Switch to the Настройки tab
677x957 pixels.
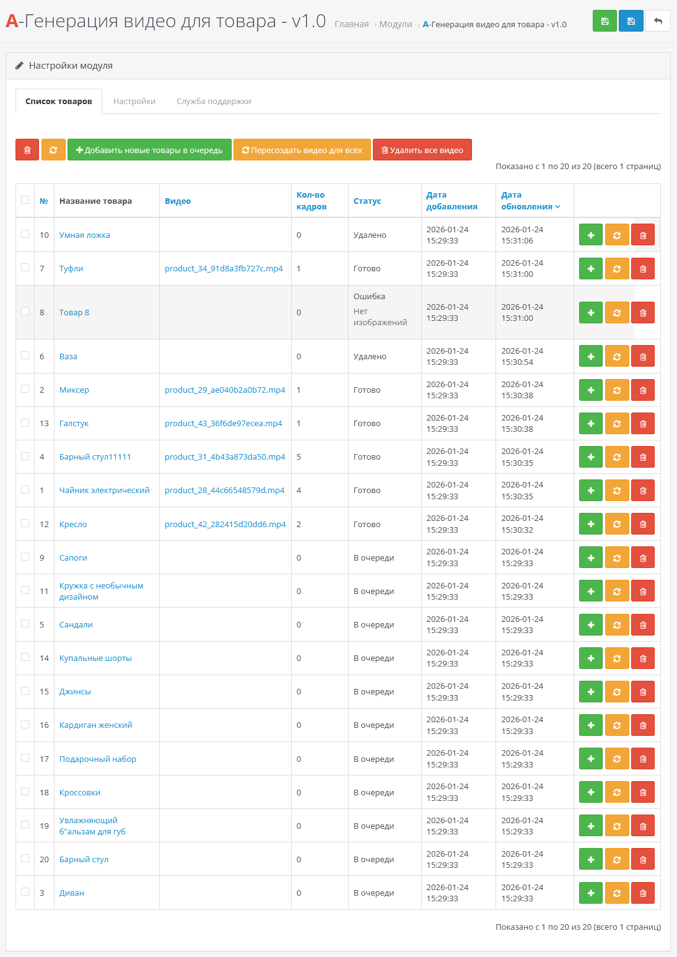pos(134,101)
